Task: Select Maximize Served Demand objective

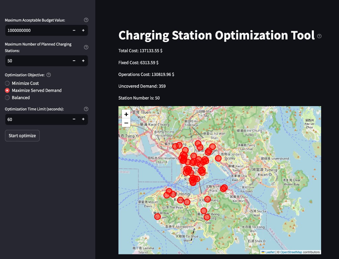Action: [x=33, y=90]
